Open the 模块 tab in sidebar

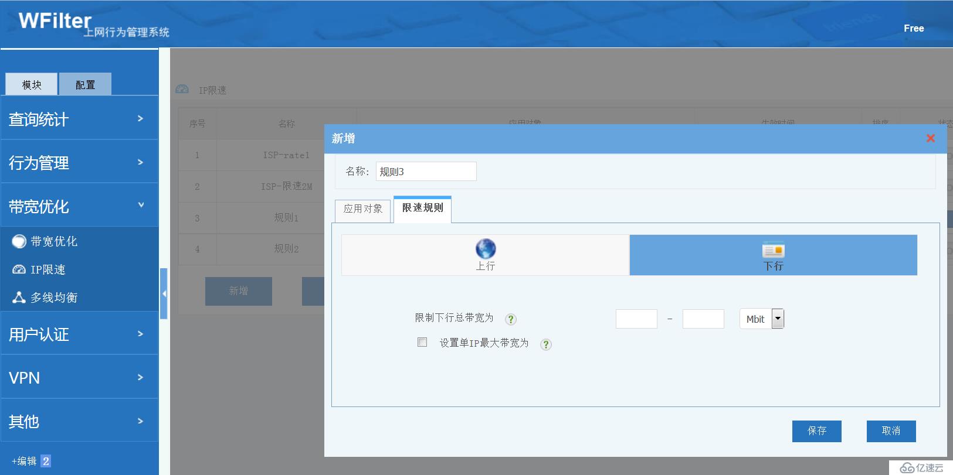click(x=32, y=84)
